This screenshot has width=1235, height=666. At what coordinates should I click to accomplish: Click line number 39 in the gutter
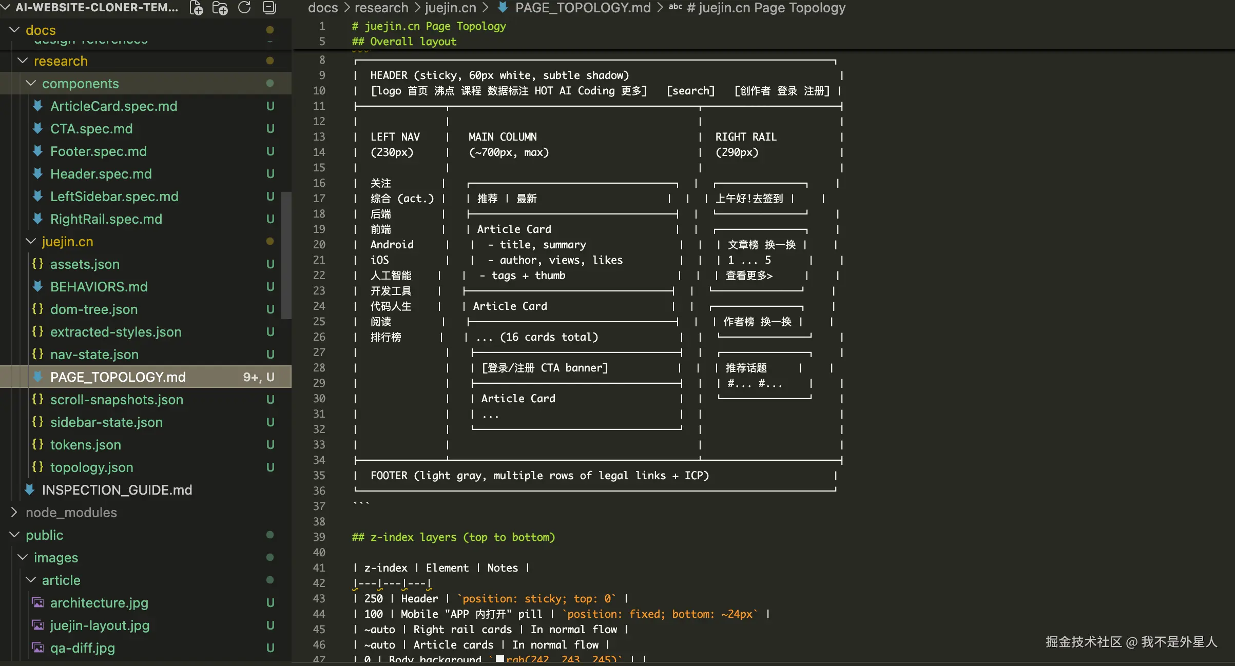[319, 537]
